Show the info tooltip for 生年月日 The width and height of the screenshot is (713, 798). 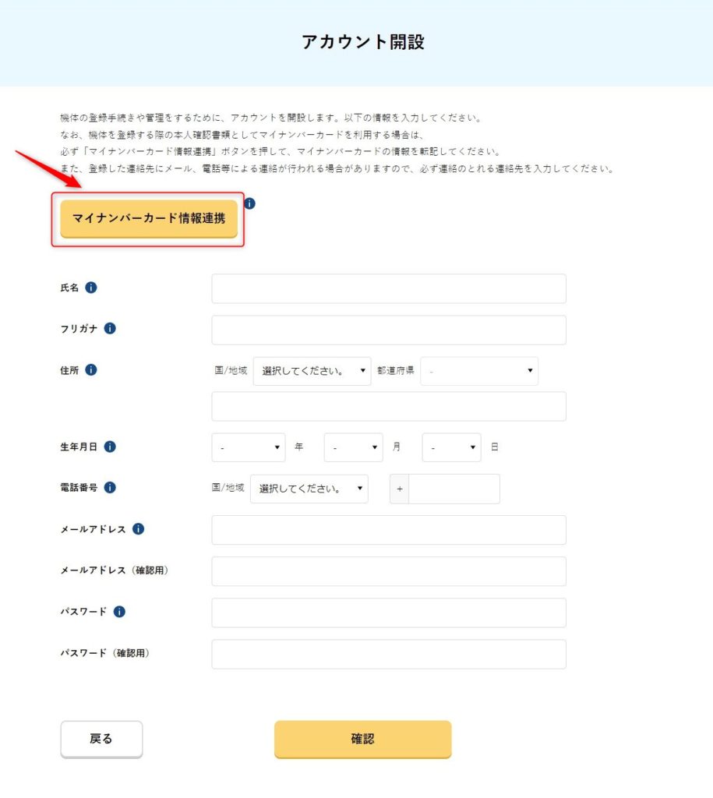tap(110, 447)
